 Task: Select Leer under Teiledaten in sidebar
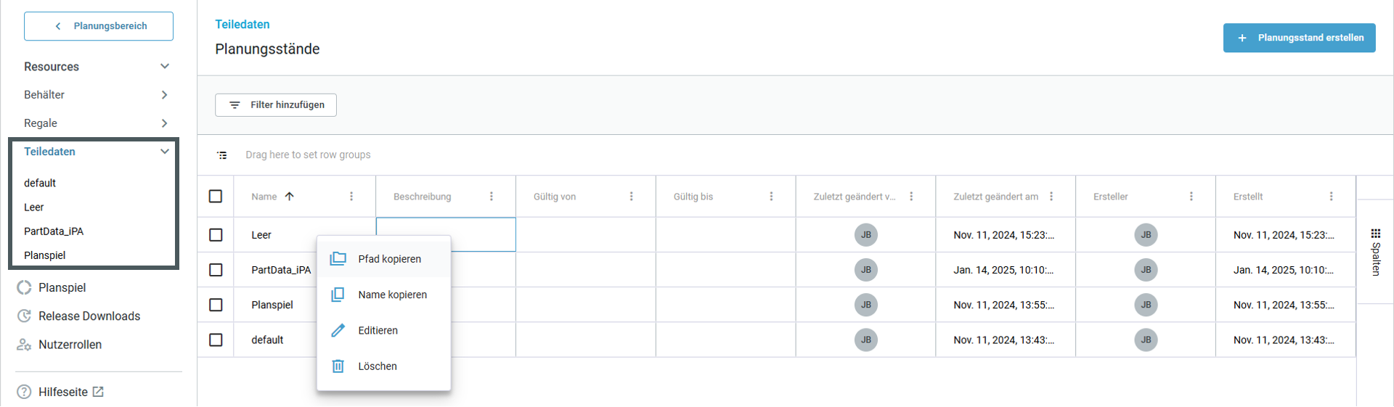point(34,207)
